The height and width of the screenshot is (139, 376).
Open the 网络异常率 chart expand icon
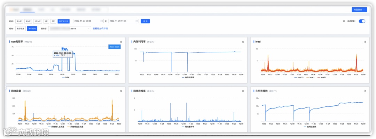tap(243, 91)
